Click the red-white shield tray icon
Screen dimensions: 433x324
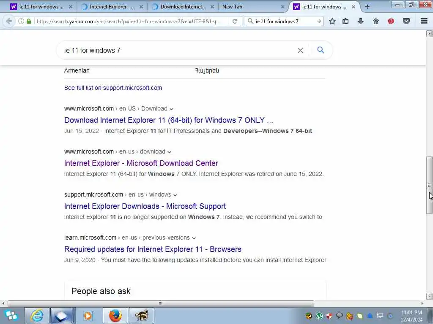click(x=329, y=316)
